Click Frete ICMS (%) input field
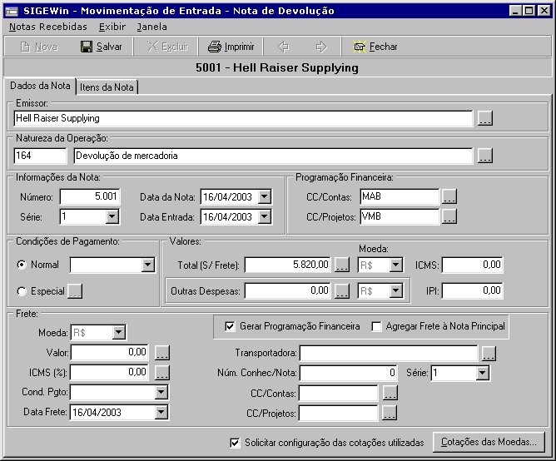This screenshot has width=556, height=461. 110,372
